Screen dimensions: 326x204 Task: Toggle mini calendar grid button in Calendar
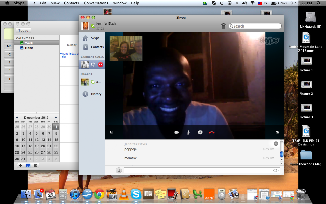tap(29, 166)
